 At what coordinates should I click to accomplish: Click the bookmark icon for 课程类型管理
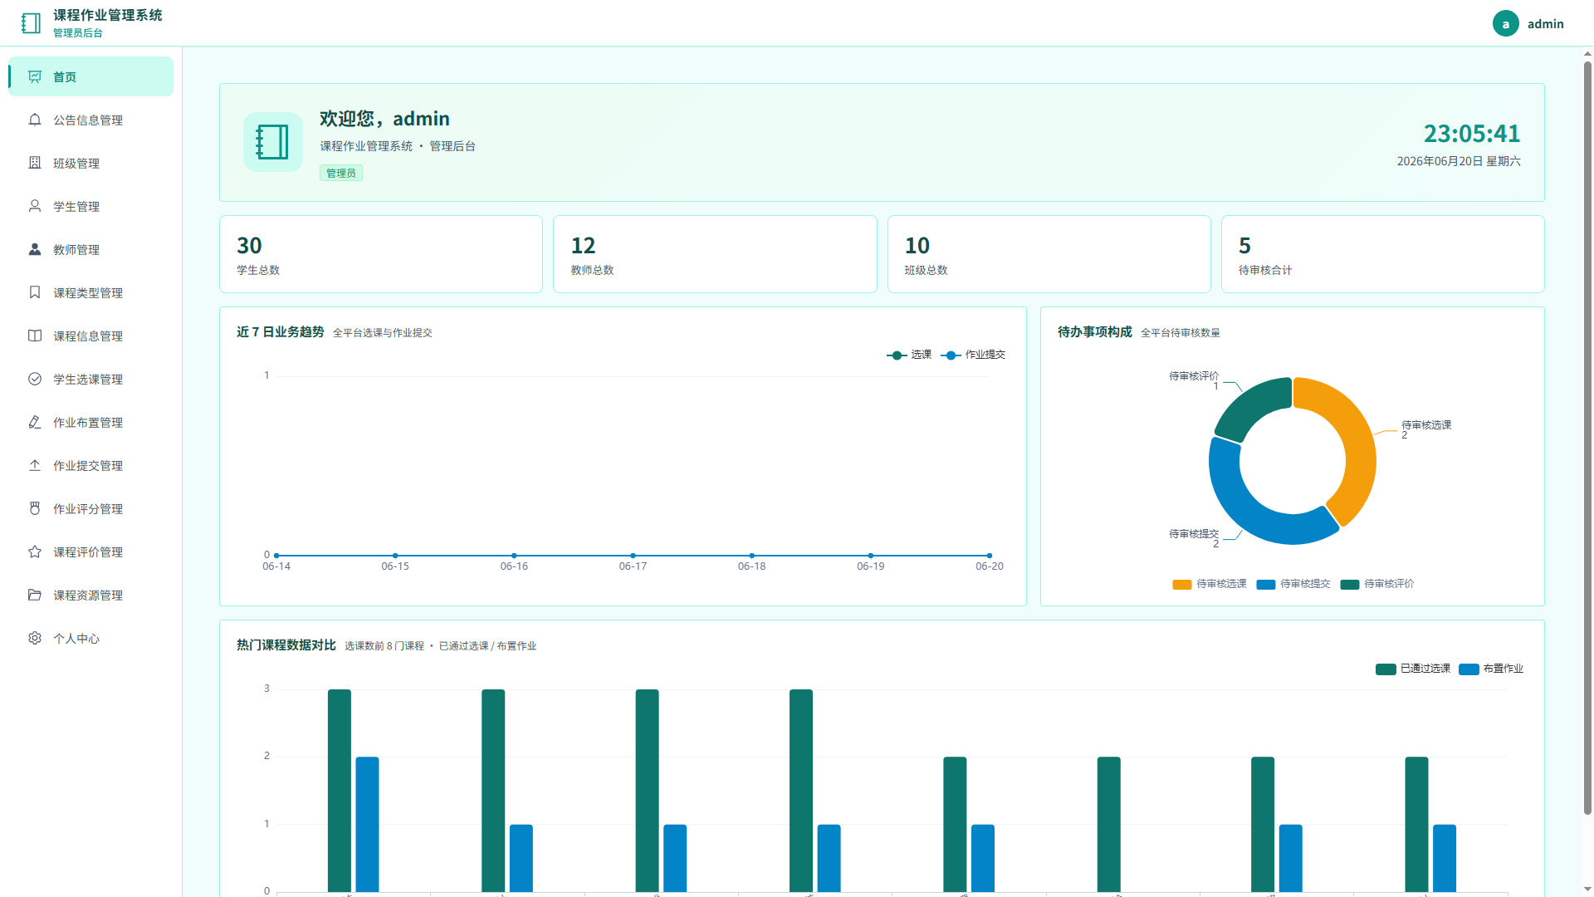pyautogui.click(x=35, y=292)
